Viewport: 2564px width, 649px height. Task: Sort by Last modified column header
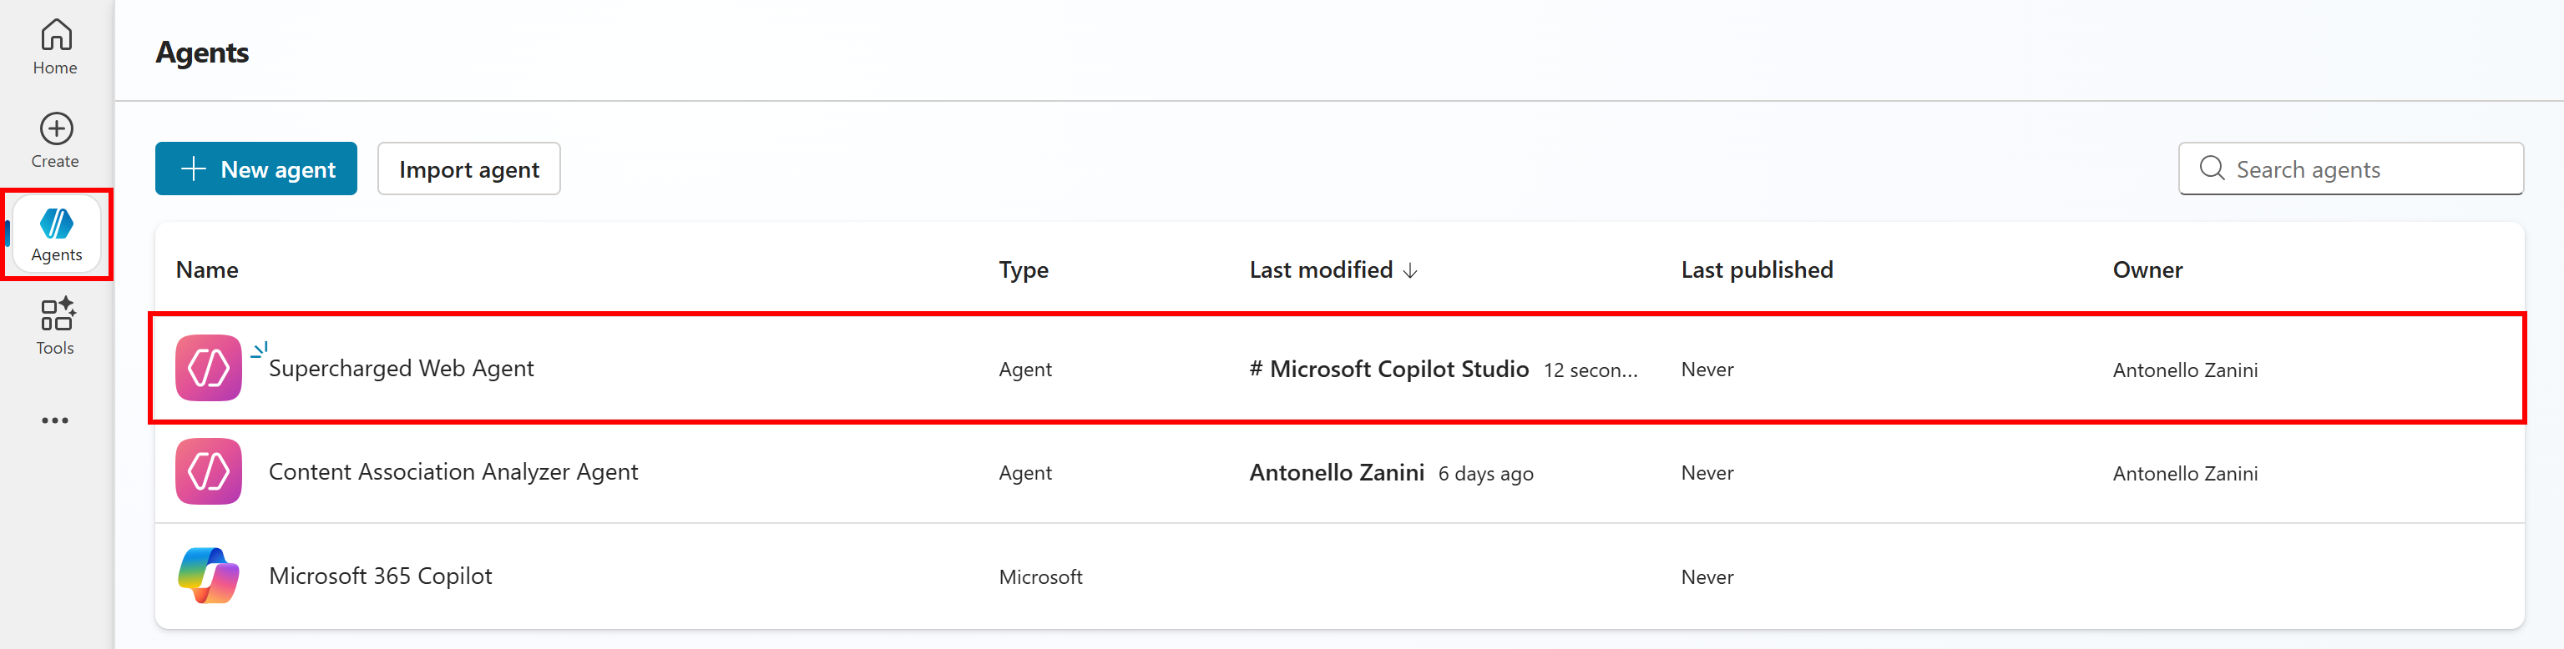[x=1320, y=270]
